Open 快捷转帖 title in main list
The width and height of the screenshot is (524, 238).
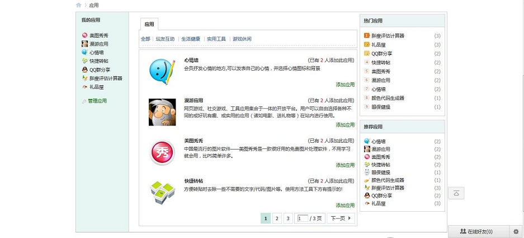pos(193,181)
